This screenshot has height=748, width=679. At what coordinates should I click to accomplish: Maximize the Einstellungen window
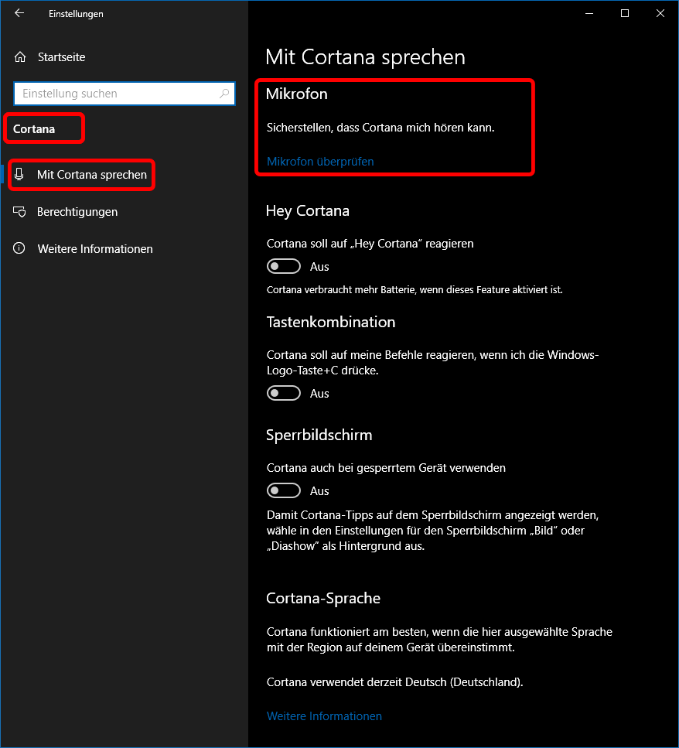tap(625, 13)
